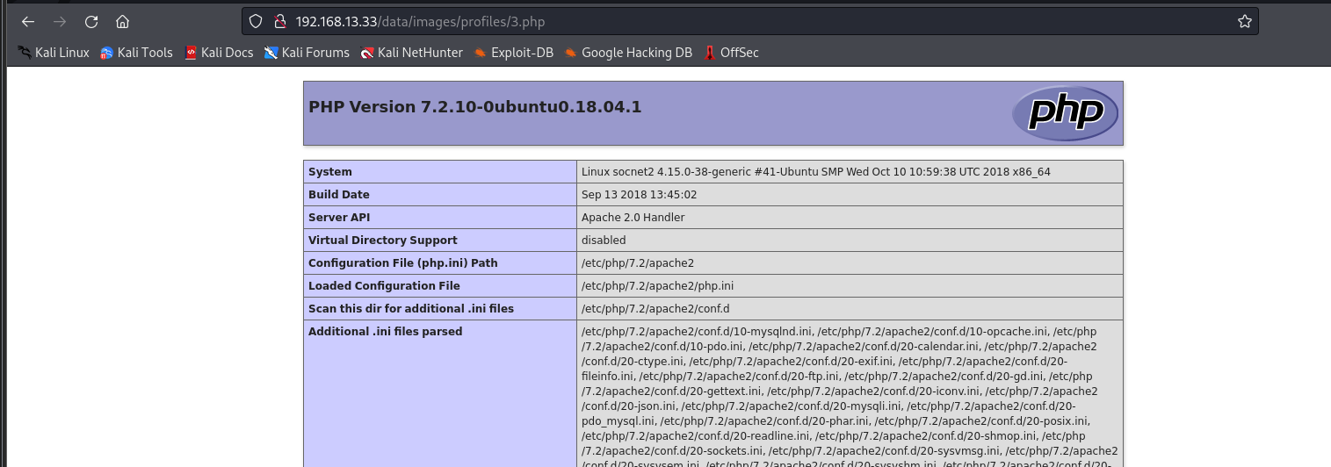Open the Kali NetHunter bookmark

(x=411, y=53)
